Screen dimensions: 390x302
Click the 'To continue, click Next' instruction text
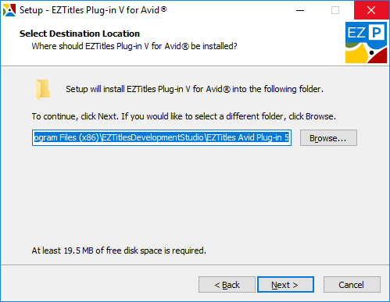coord(184,116)
